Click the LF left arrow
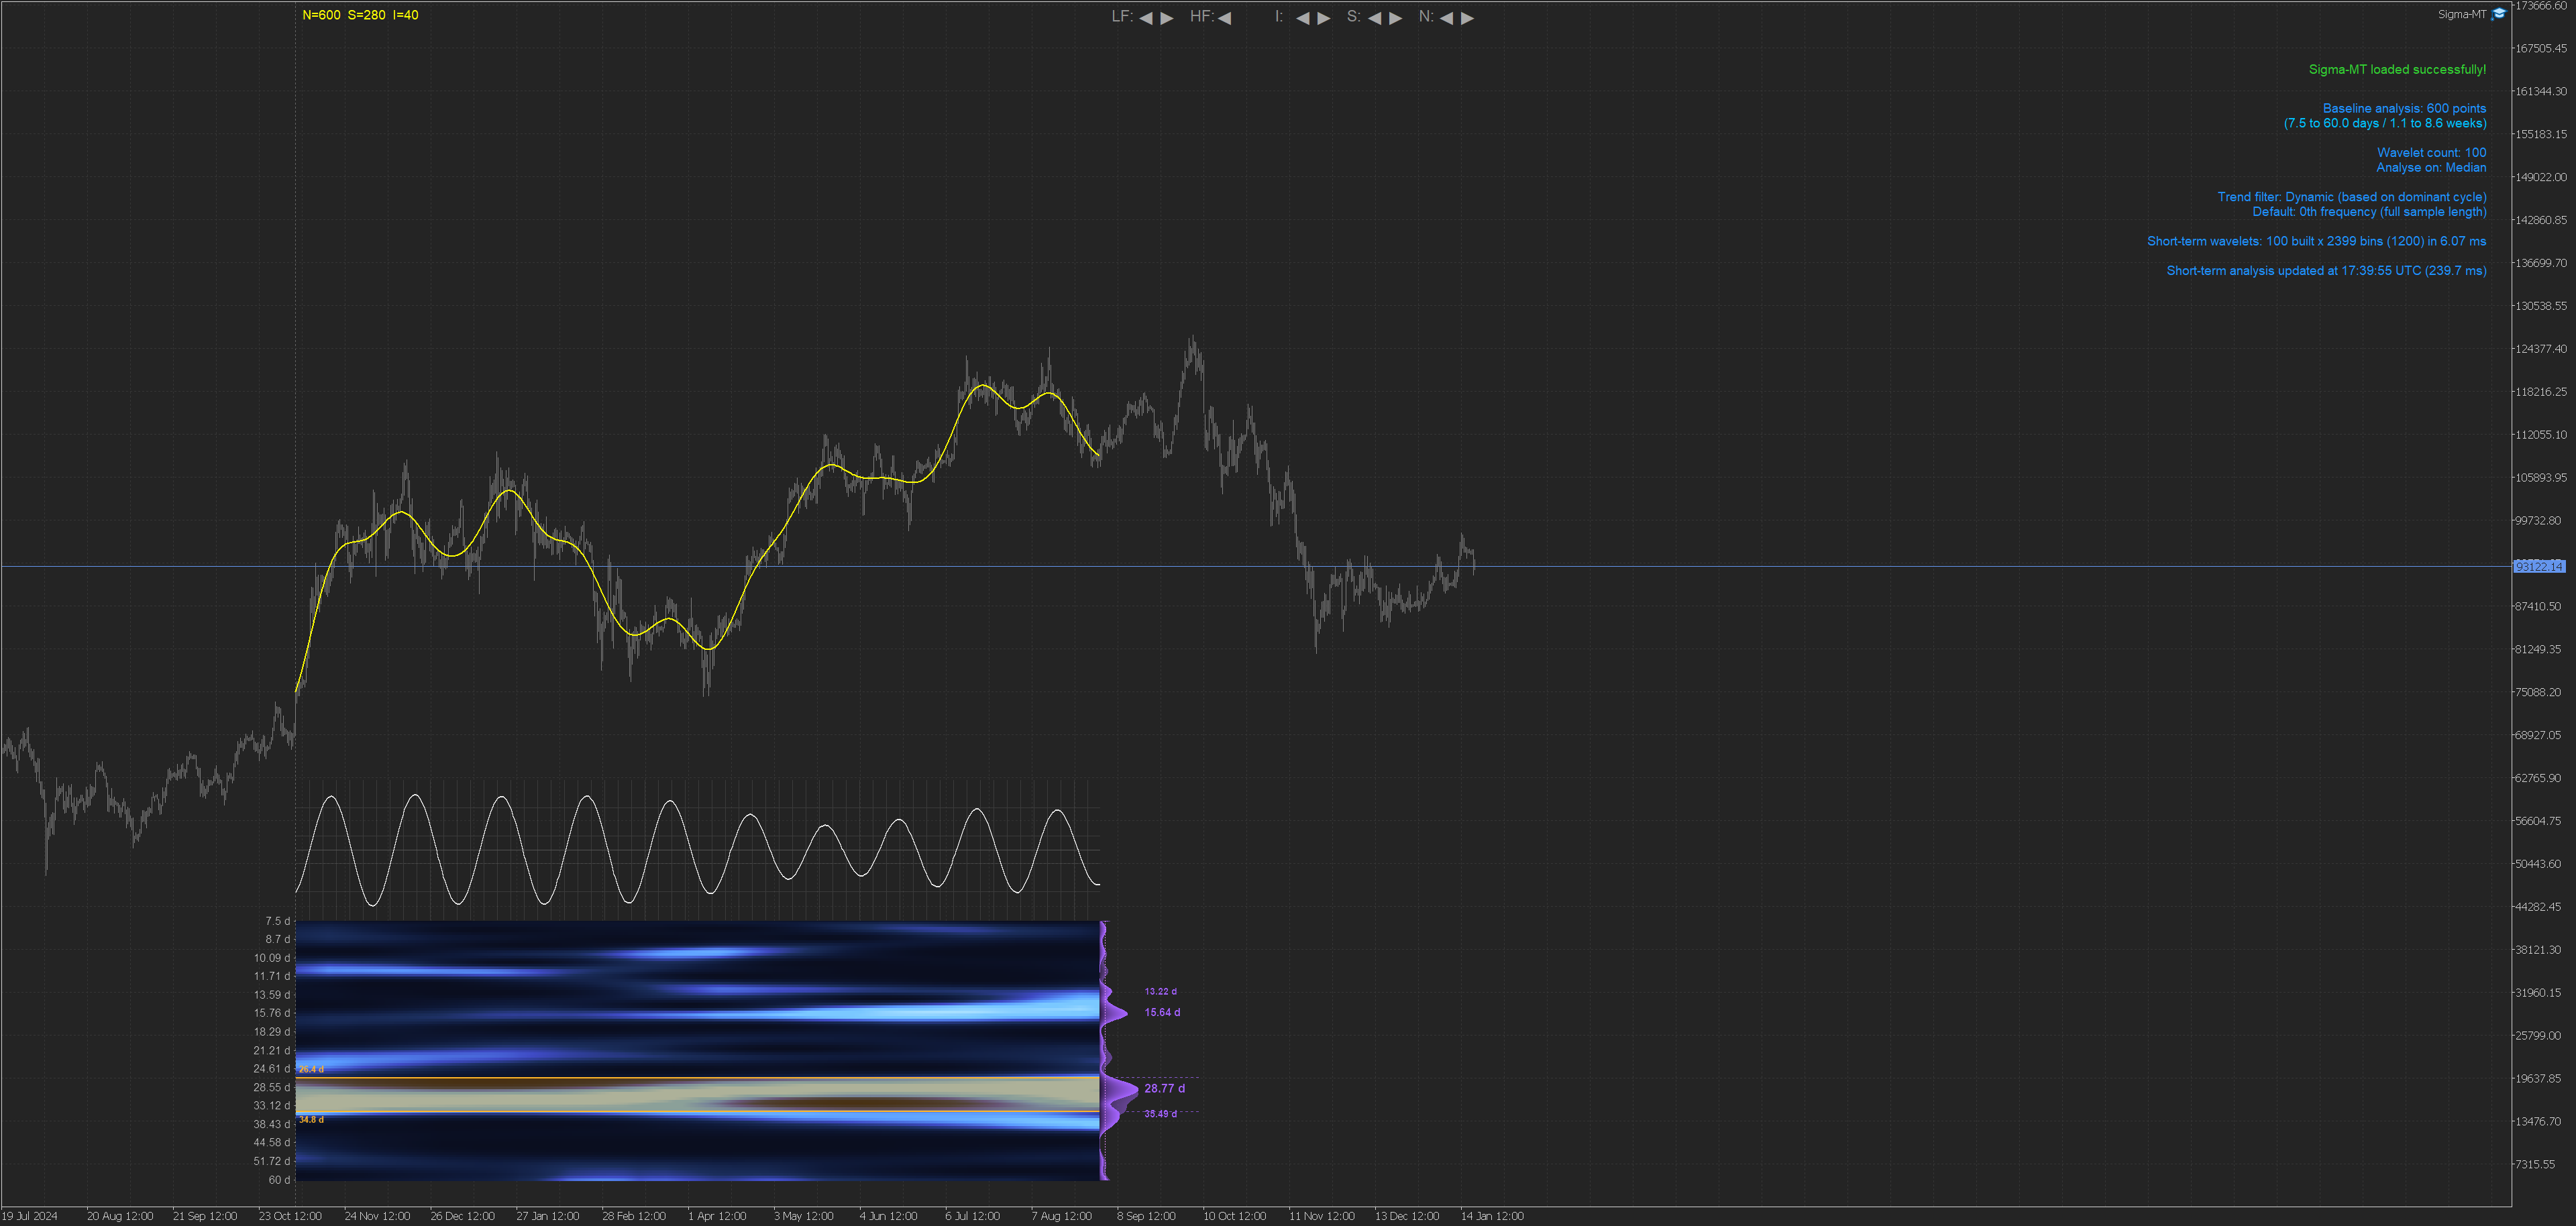The width and height of the screenshot is (2576, 1226). (x=1146, y=18)
